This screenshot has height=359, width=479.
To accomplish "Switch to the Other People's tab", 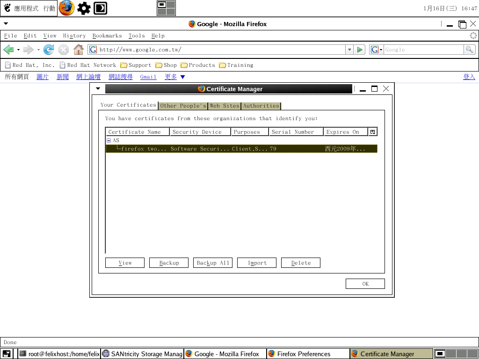I will [x=183, y=106].
